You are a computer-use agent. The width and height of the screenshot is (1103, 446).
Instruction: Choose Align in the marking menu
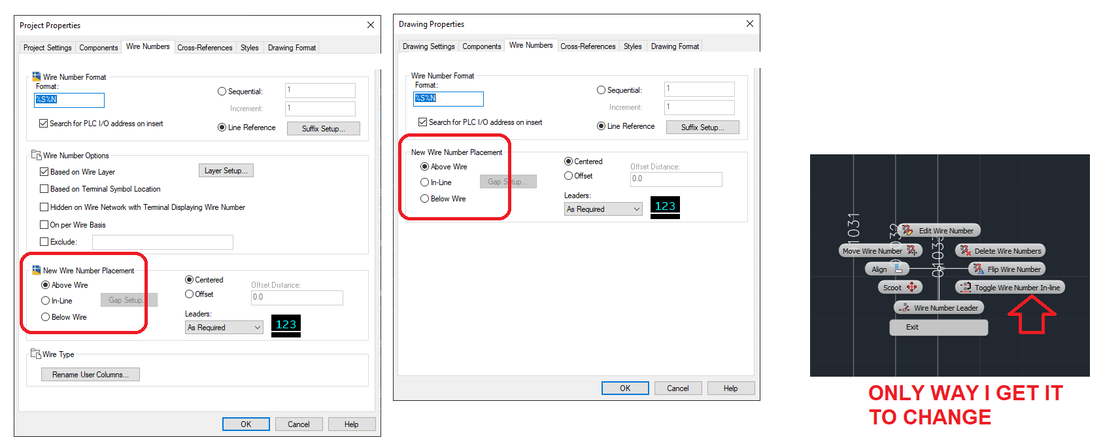886,269
